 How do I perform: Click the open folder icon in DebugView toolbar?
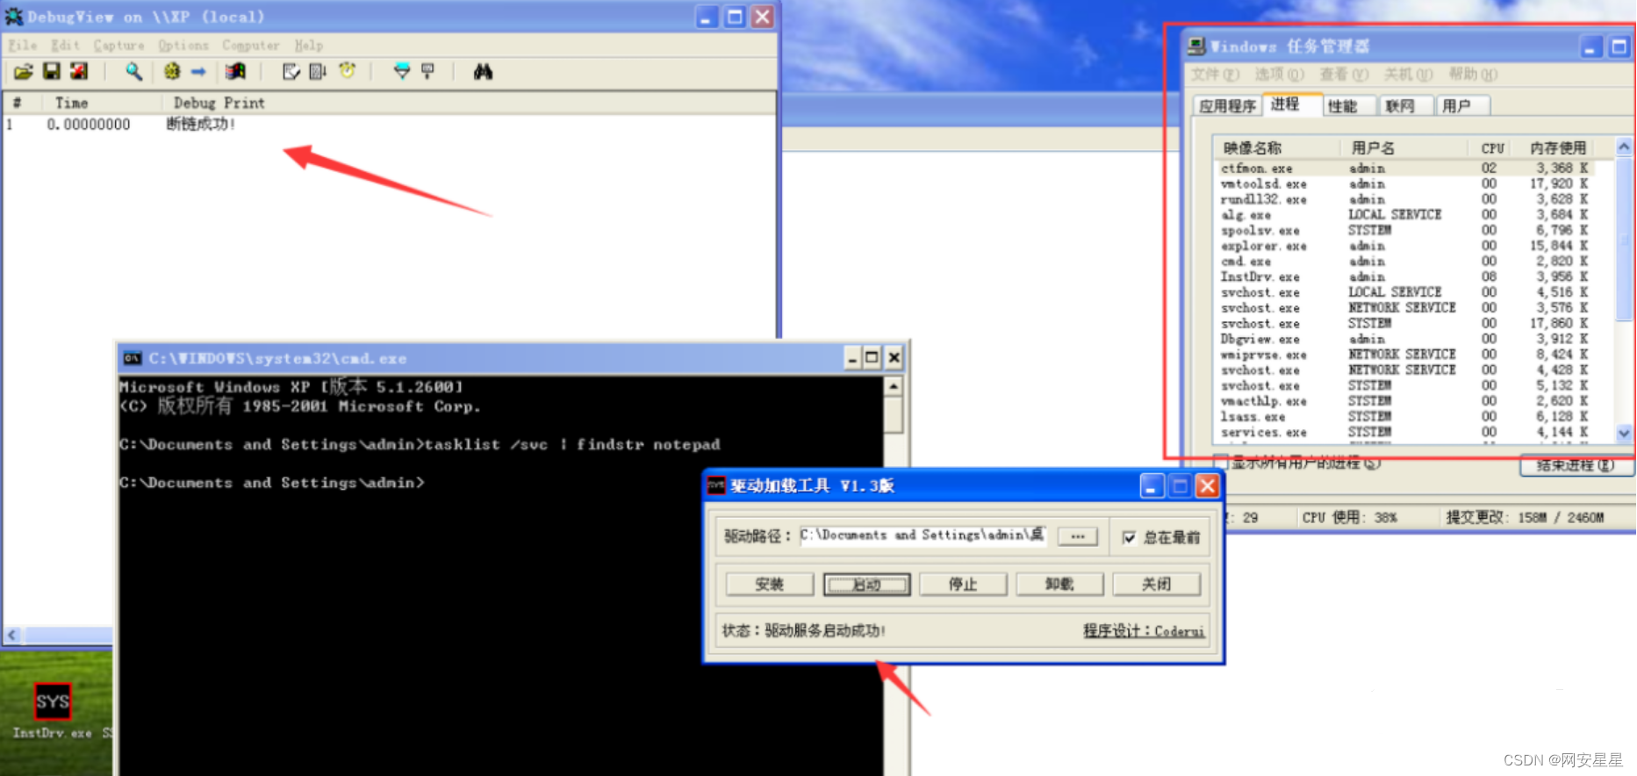tap(24, 71)
